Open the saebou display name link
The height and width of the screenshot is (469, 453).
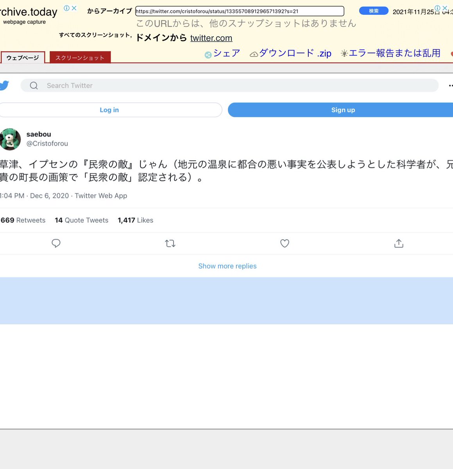39,134
